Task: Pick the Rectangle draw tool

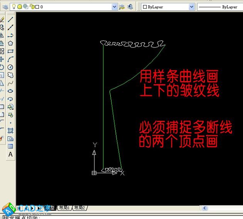Action: [x=10, y=51]
